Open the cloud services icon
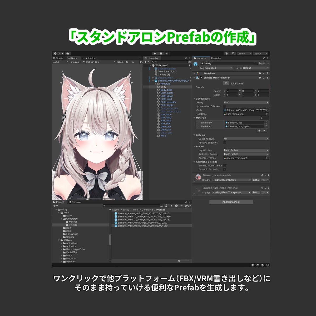The image size is (316, 316). tap(68, 53)
